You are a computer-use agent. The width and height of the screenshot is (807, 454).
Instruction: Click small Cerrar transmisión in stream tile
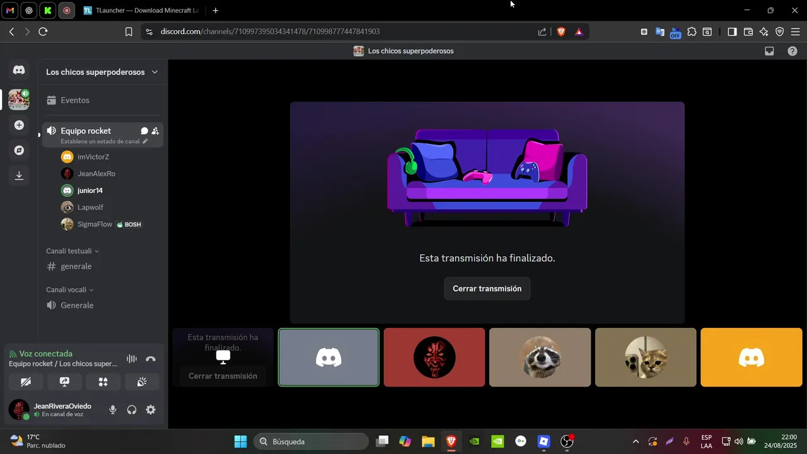pyautogui.click(x=223, y=376)
